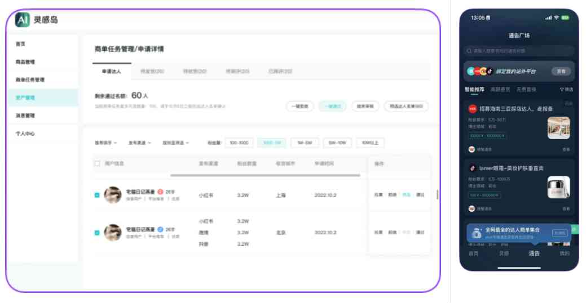Toggle the select-all checkbox in table header
586x303 pixels.
pos(98,163)
